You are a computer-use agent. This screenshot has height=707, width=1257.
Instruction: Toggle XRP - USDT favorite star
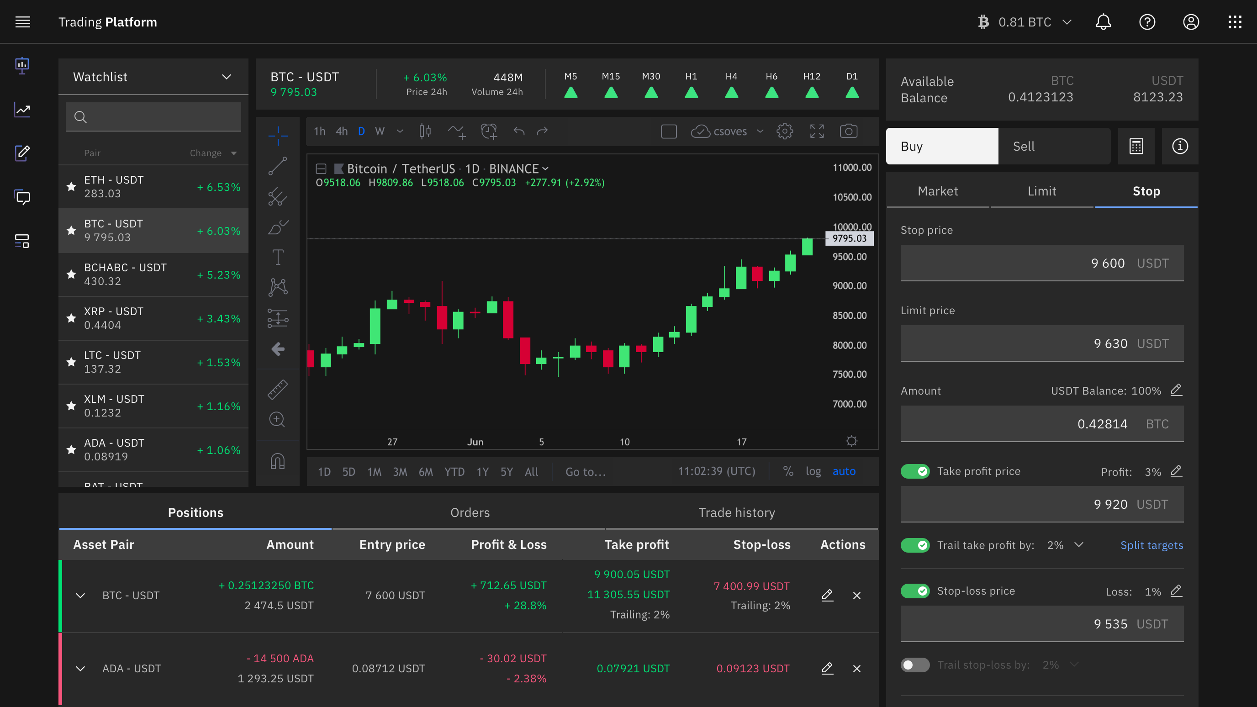71,318
